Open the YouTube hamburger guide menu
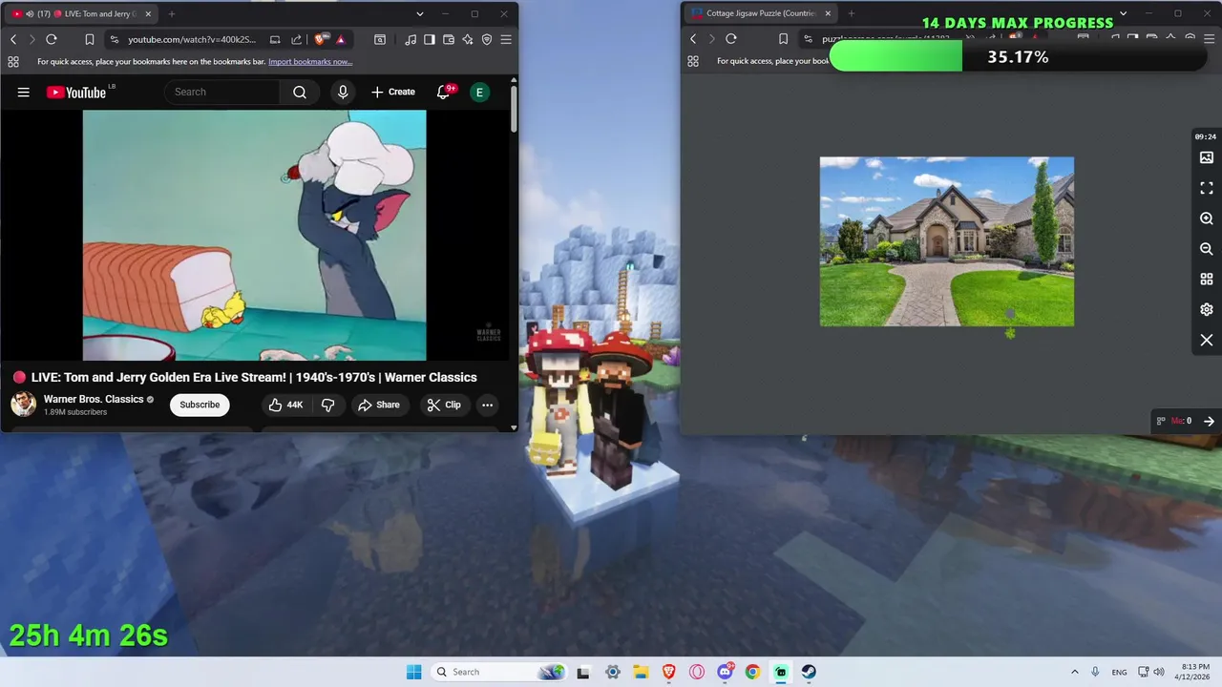1222x687 pixels. 24,92
